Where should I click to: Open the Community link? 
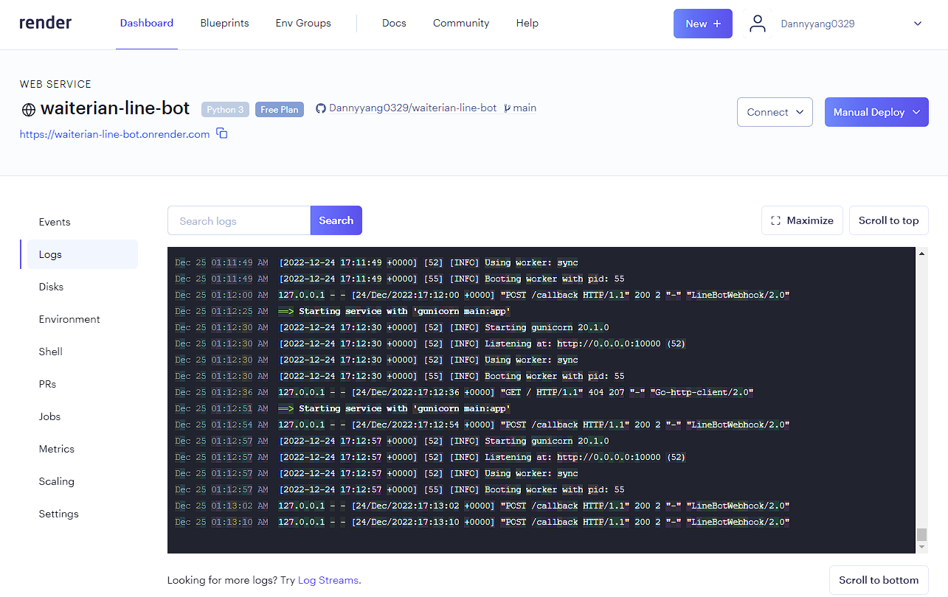(461, 23)
